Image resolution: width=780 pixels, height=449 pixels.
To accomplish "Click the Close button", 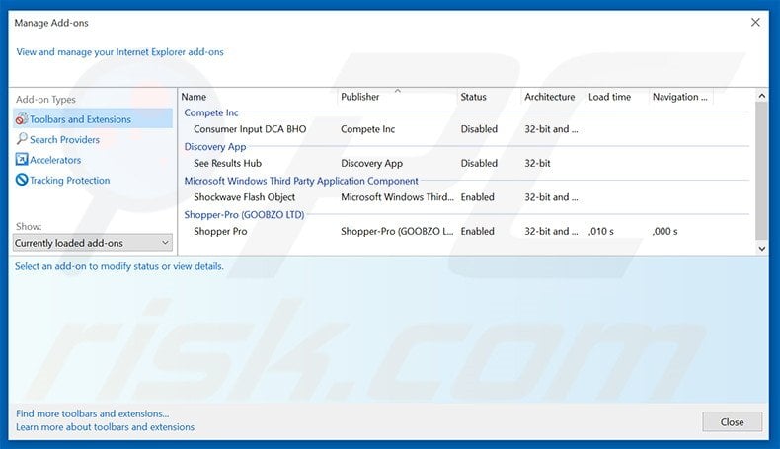I will coord(732,421).
